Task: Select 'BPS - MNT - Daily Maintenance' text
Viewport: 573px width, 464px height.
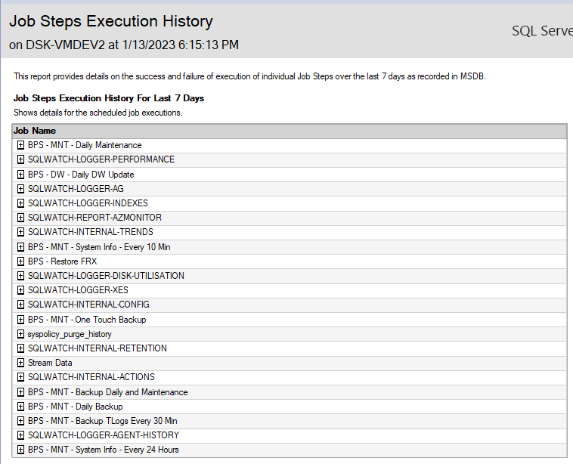Action: pos(85,145)
